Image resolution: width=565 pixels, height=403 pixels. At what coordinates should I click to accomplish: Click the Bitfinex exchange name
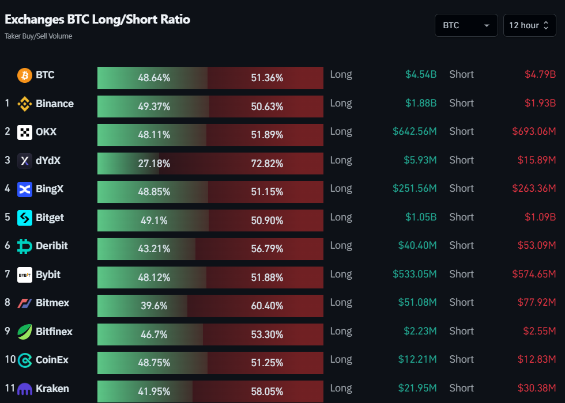pyautogui.click(x=53, y=332)
